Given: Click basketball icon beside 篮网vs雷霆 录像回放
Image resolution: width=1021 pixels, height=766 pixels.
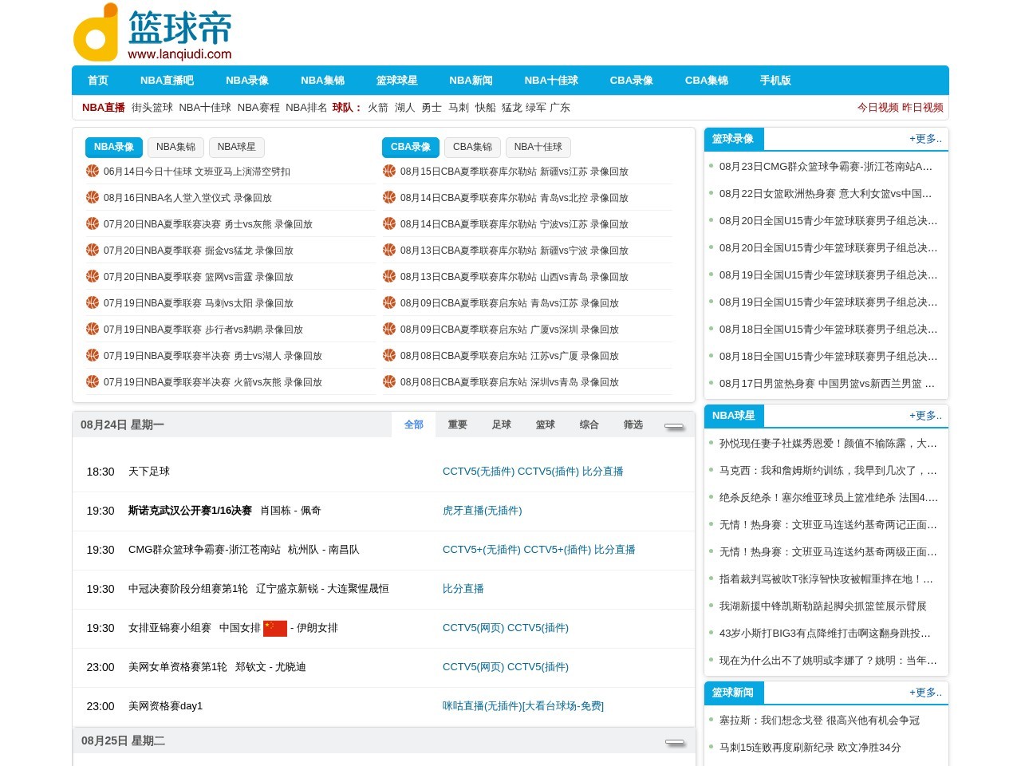Looking at the screenshot, I should point(93,276).
